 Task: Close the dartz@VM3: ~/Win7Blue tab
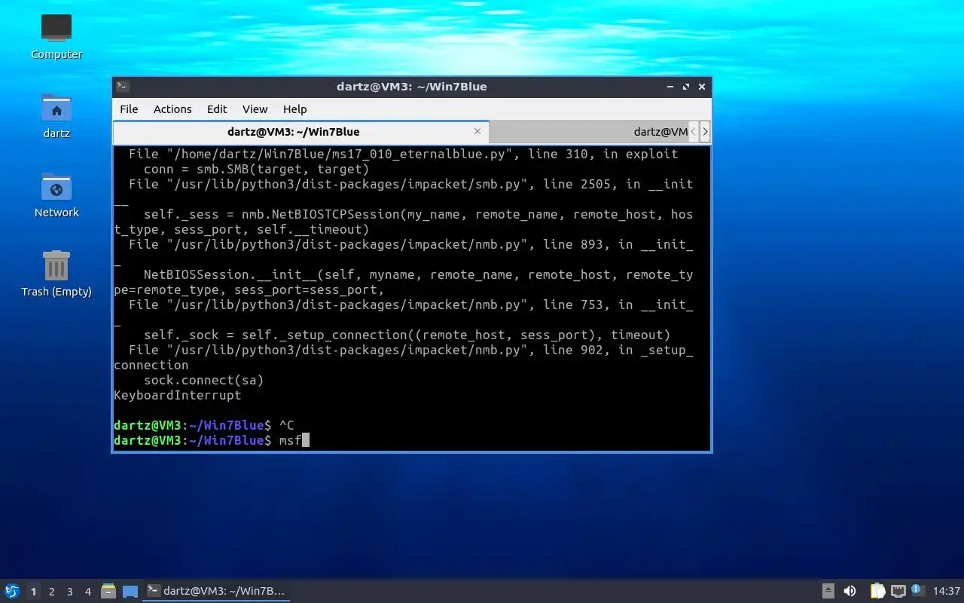(x=477, y=131)
